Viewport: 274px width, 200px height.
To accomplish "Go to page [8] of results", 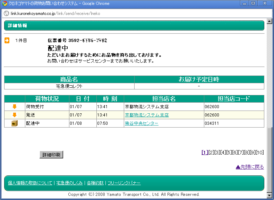I will 247,153.
